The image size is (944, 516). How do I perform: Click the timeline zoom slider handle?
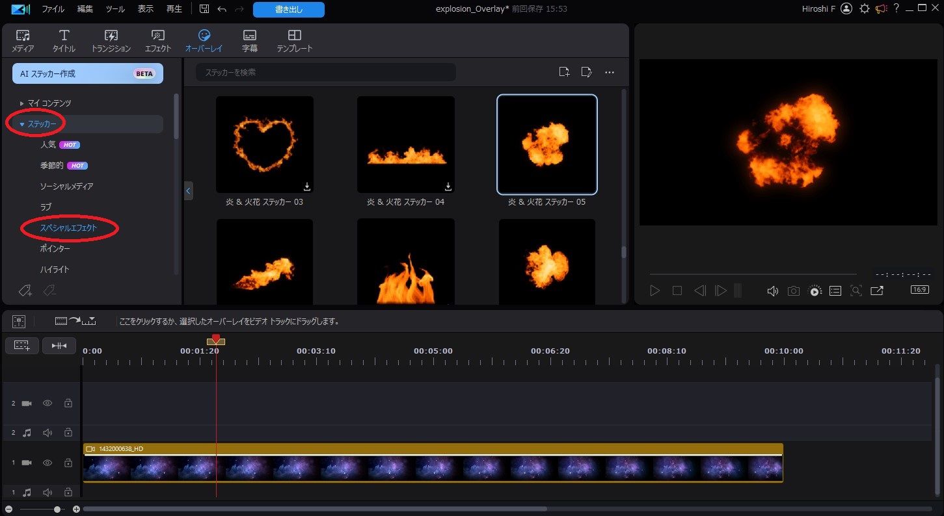click(57, 510)
